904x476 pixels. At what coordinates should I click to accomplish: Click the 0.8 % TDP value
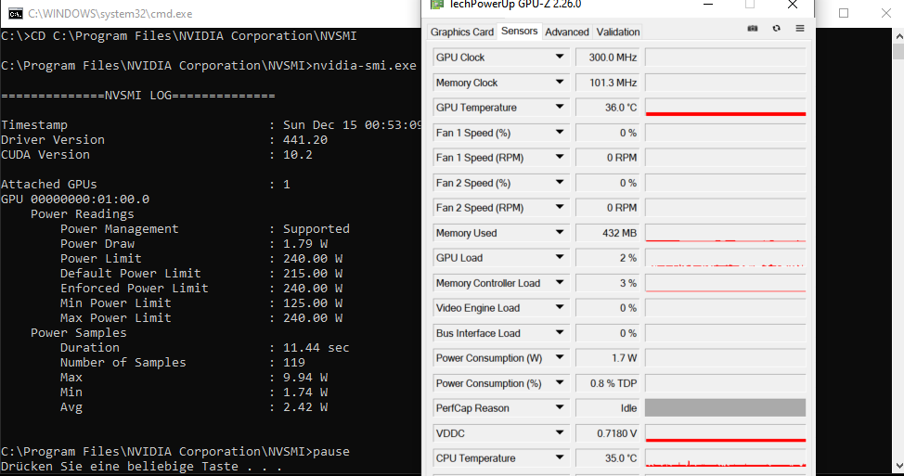(608, 383)
